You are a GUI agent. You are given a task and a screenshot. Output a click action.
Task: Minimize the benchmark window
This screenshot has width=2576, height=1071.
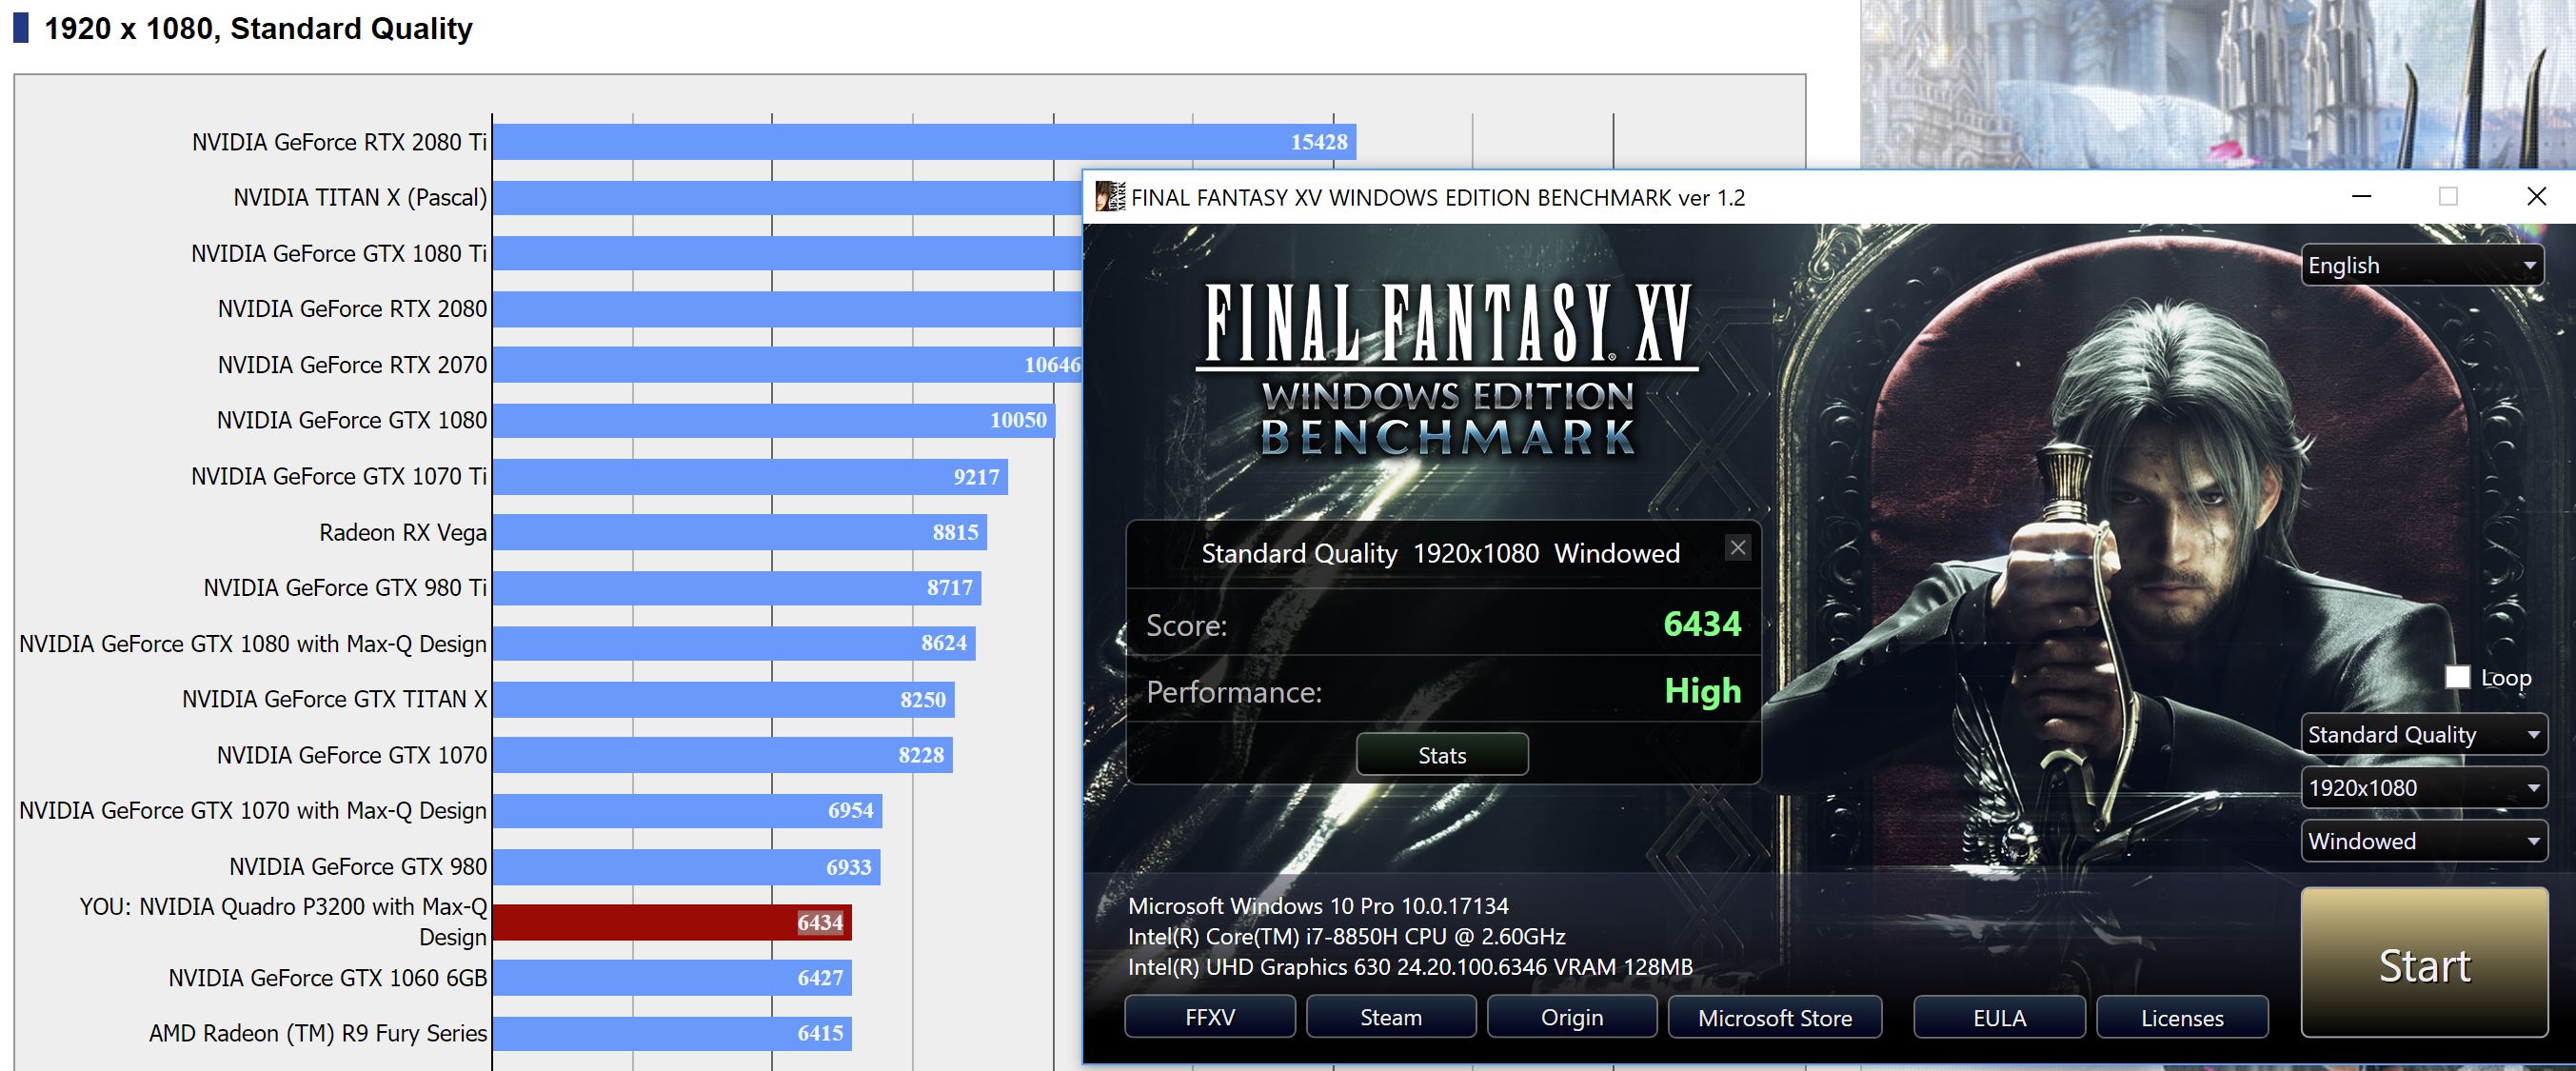tap(2362, 196)
